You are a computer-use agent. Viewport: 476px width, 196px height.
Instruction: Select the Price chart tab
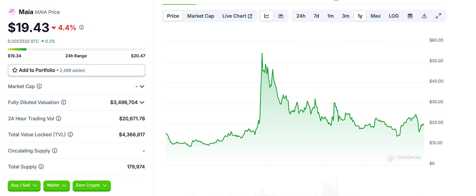[173, 16]
